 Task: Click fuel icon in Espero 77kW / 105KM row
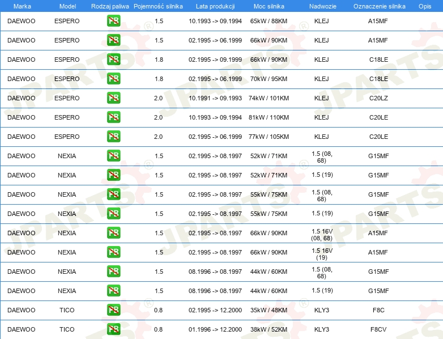113,136
